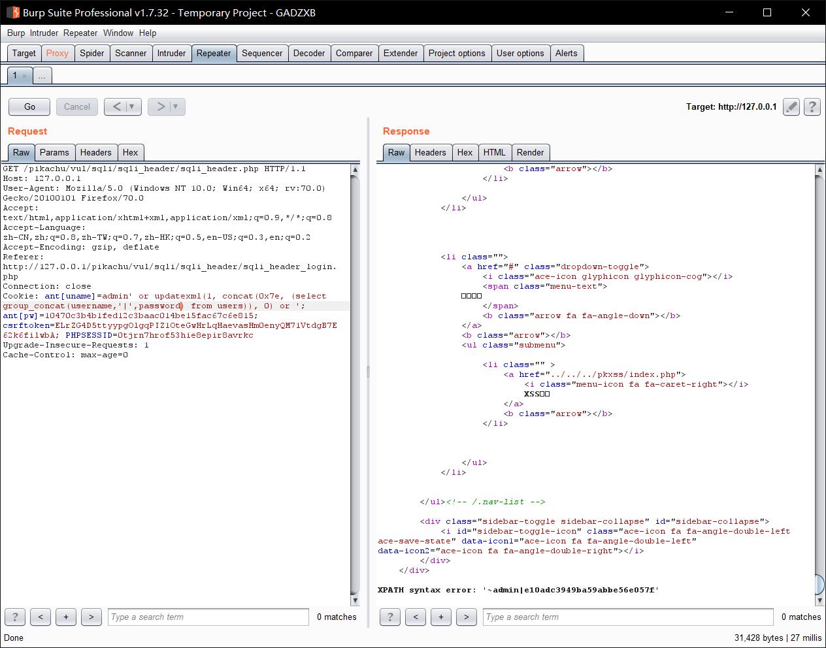
Task: Click the 'Target: http://127.0.0.1' label
Action: coord(731,106)
